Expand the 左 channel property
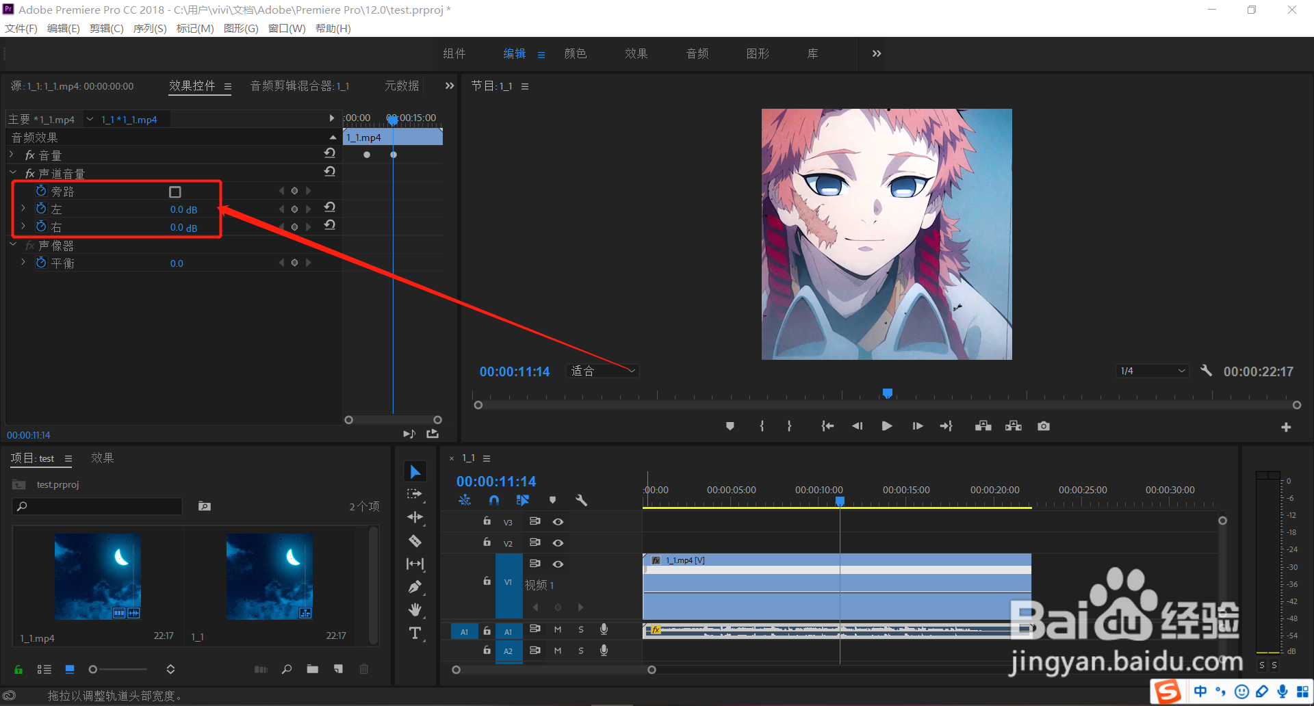The width and height of the screenshot is (1314, 706). click(23, 208)
